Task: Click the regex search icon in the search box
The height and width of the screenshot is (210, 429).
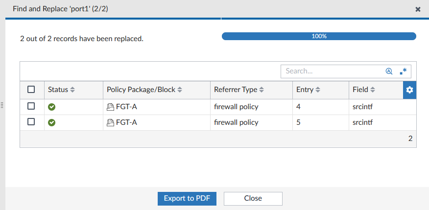Action: click(403, 71)
